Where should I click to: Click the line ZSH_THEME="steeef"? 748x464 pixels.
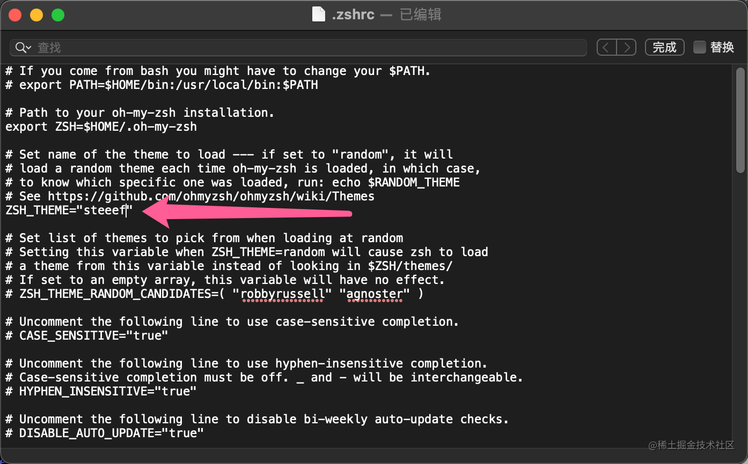click(x=69, y=211)
